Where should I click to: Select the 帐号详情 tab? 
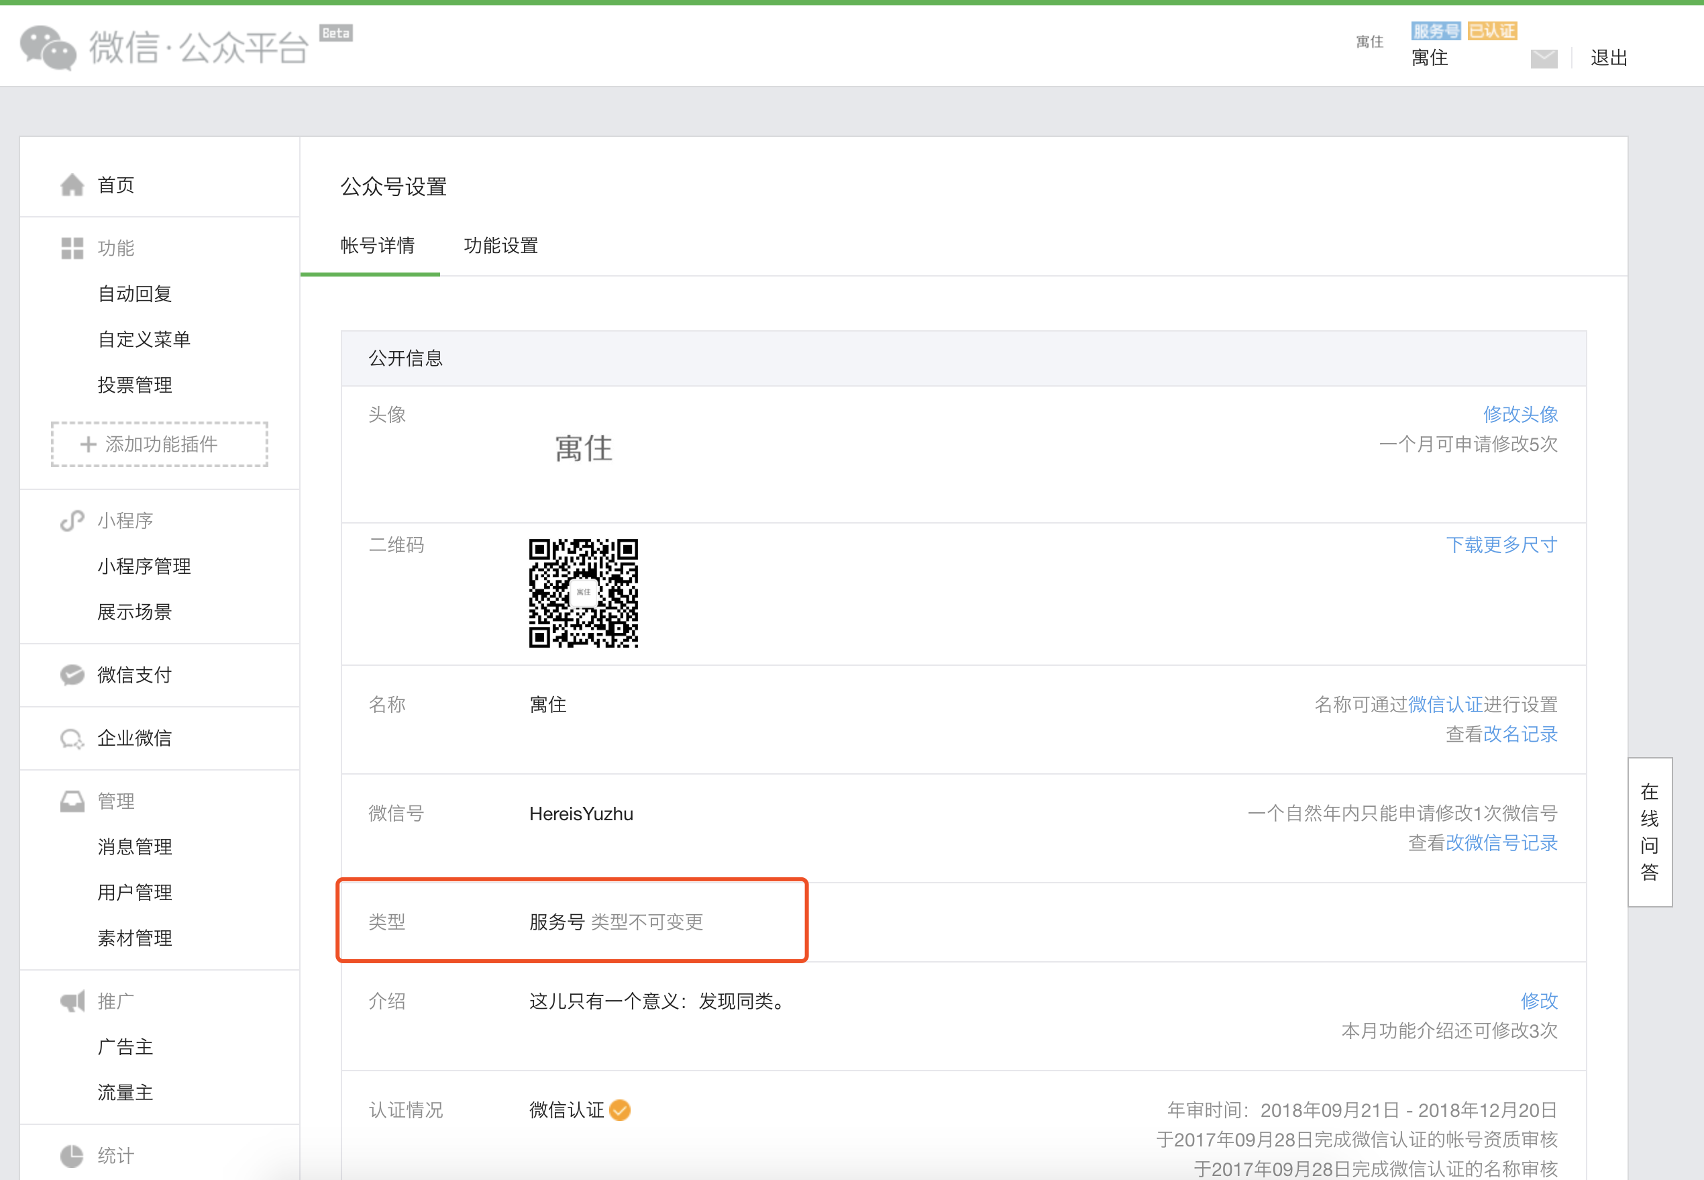377,246
